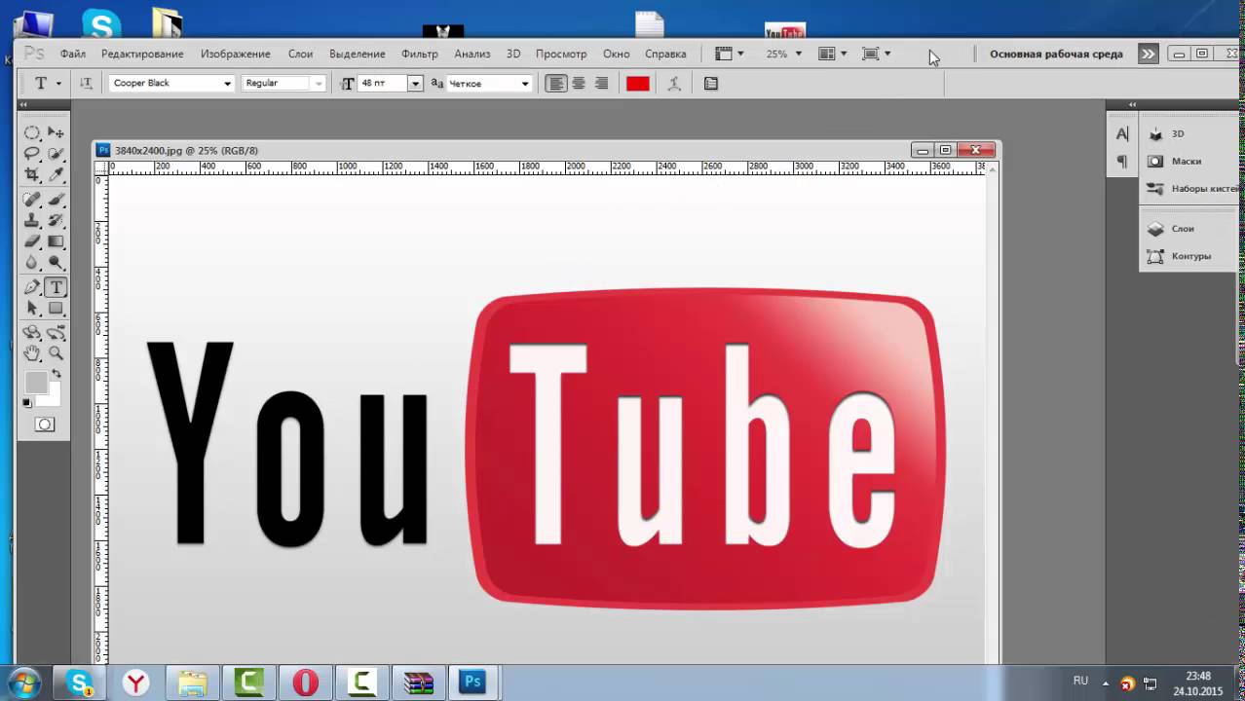Open the Просмотр menu

[x=561, y=54]
